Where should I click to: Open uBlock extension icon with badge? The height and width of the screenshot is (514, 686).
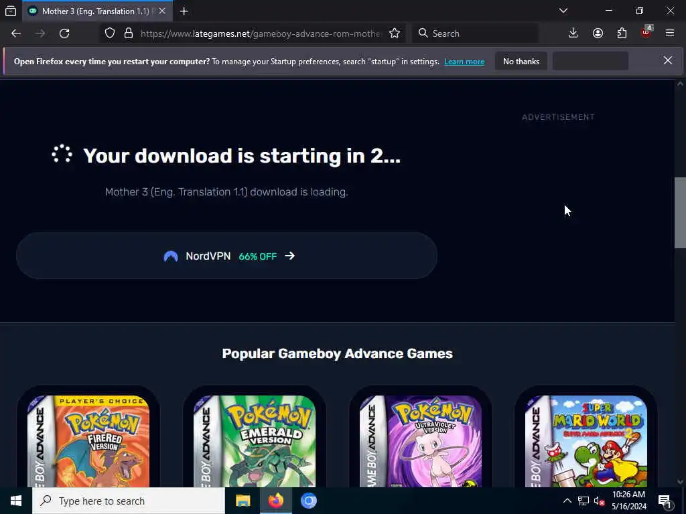(x=646, y=32)
